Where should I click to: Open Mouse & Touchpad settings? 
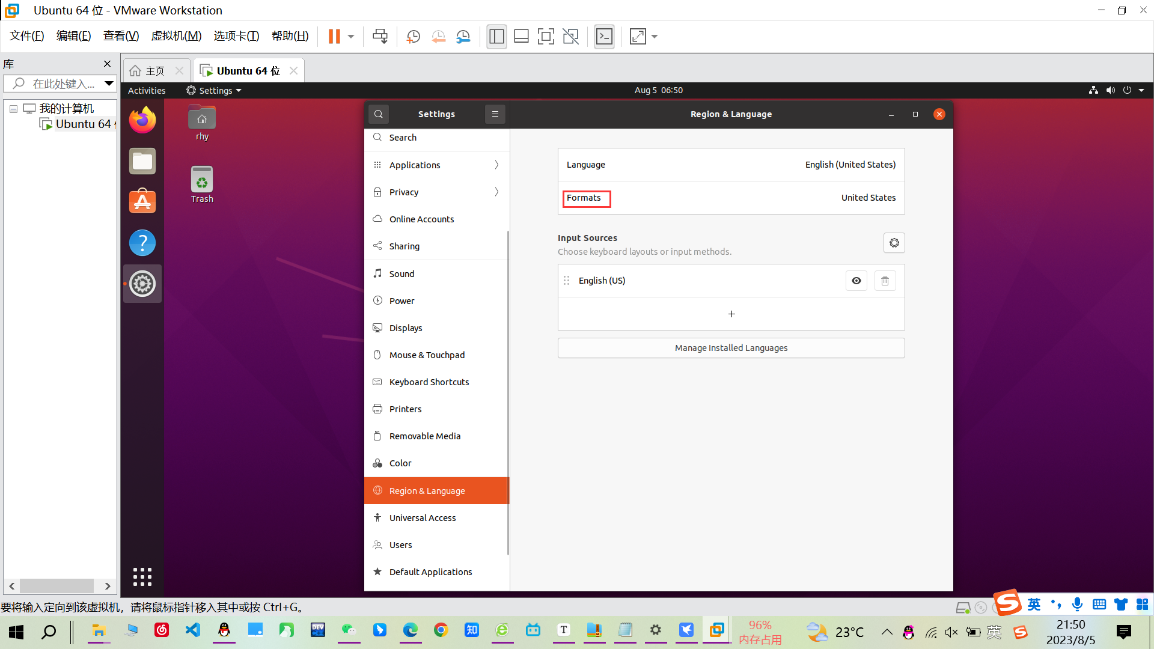(x=437, y=355)
